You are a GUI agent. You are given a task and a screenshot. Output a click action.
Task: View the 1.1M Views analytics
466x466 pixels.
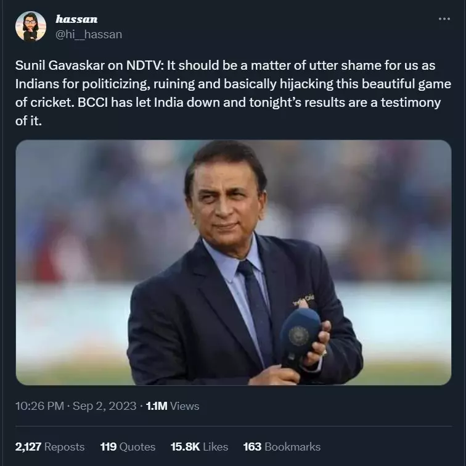(x=173, y=406)
